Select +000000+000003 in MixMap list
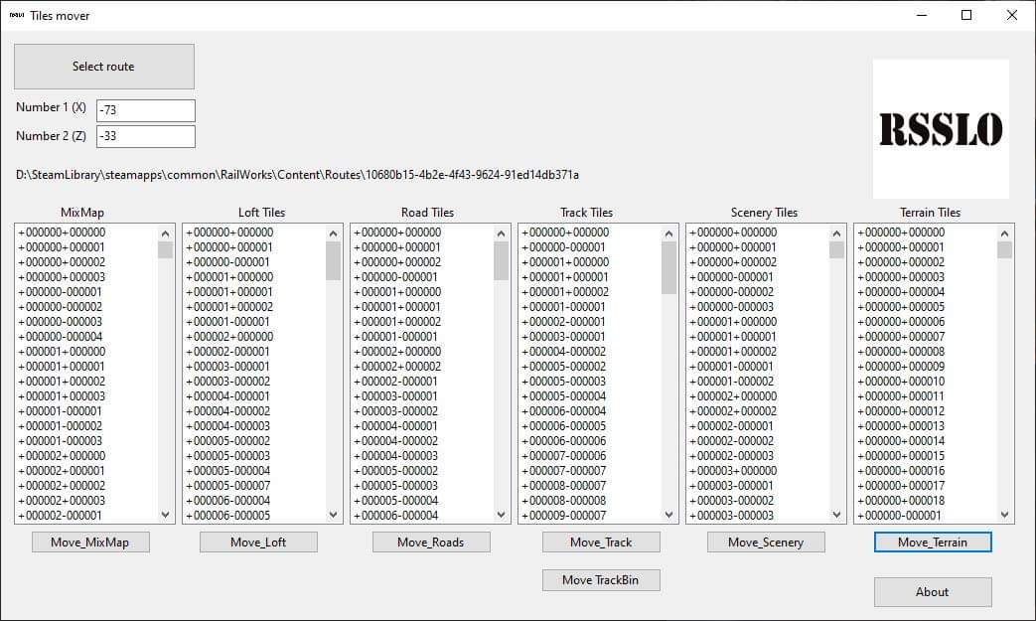This screenshot has height=621, width=1036. click(85, 277)
